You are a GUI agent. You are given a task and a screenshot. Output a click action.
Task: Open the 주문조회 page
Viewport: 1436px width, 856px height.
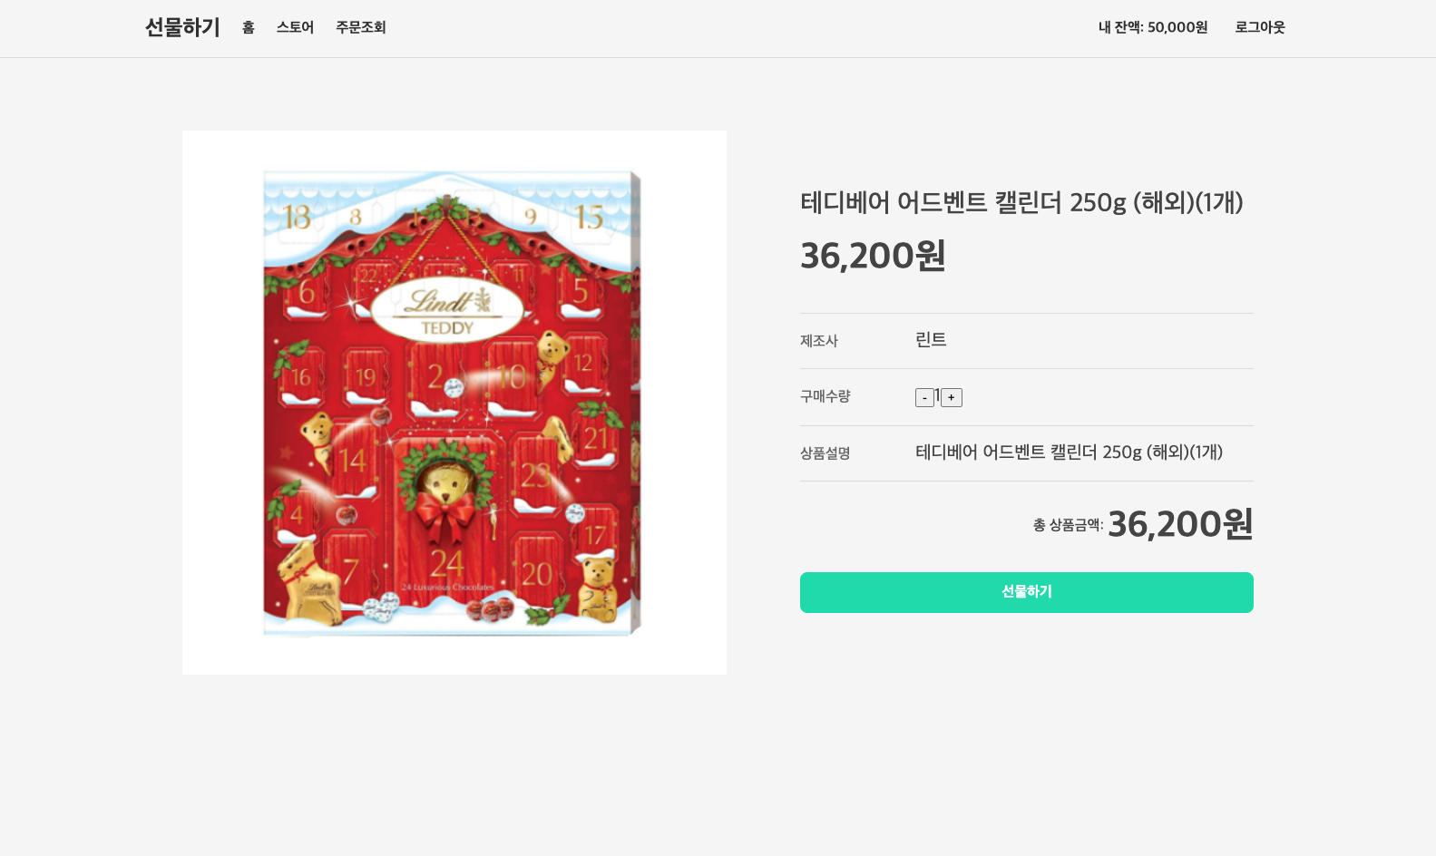361,27
